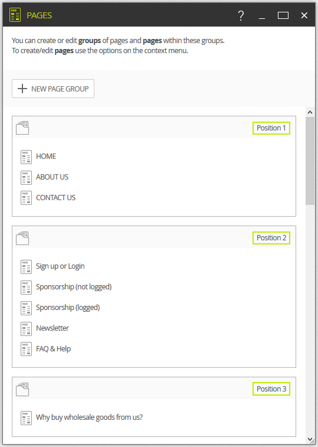Viewport: 318px width, 447px height.
Task: Select the Position 1 label
Action: [x=271, y=128]
